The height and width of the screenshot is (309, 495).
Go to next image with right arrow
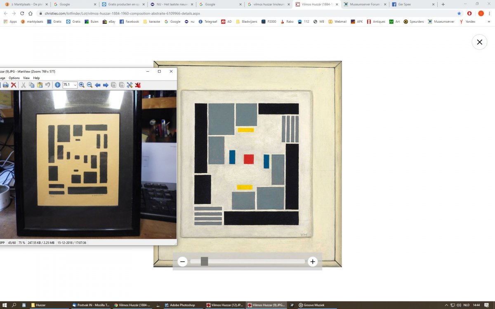tap(106, 85)
